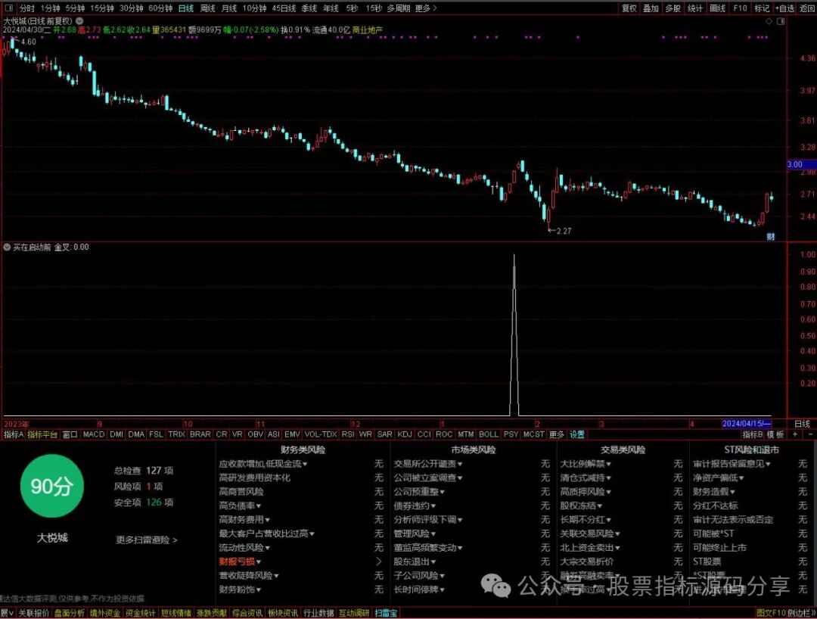This screenshot has width=817, height=619.
Task: Click the diamond icon at chart's top-right
Action: pos(769,21)
